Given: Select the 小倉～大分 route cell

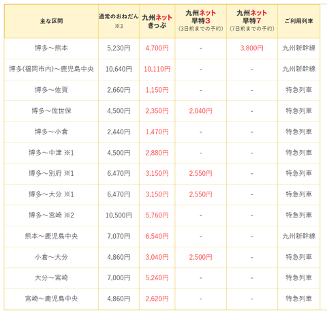Looking at the screenshot, I should pyautogui.click(x=51, y=257).
